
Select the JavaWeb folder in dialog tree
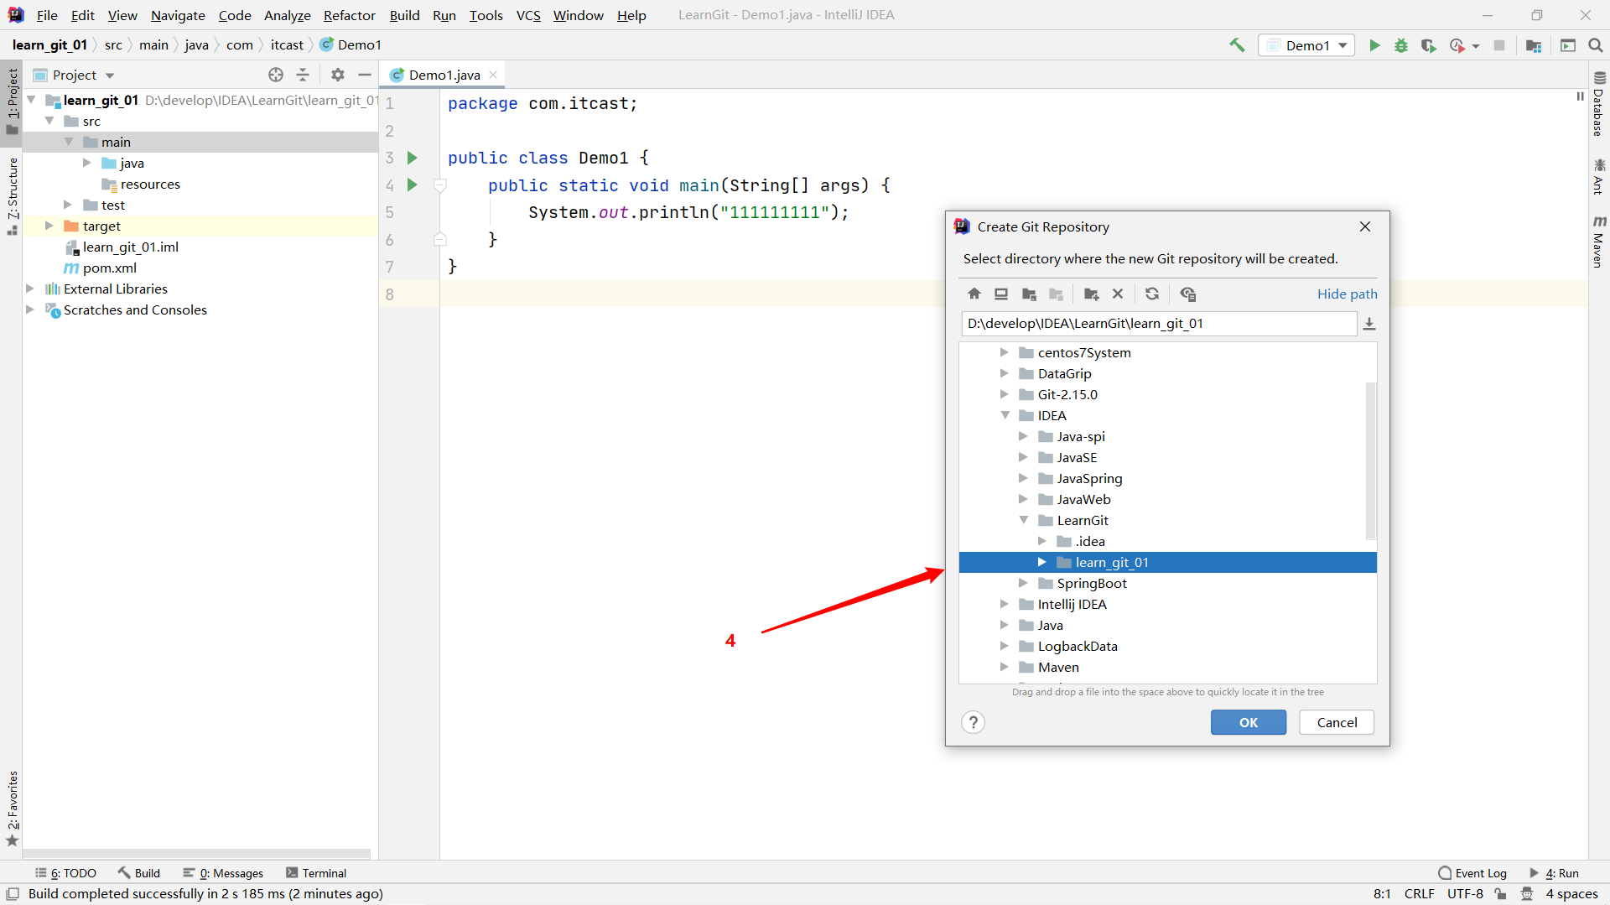(x=1083, y=499)
